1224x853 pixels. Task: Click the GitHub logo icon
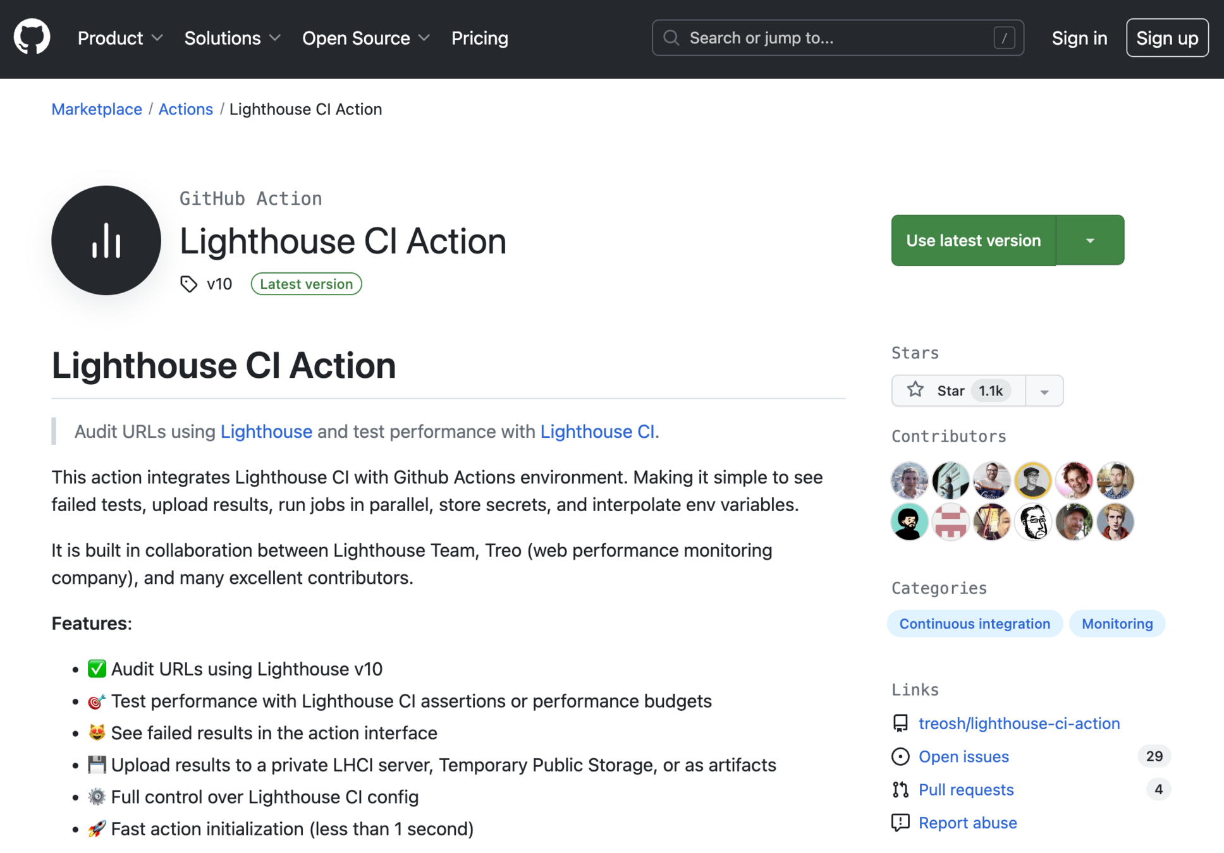point(32,37)
